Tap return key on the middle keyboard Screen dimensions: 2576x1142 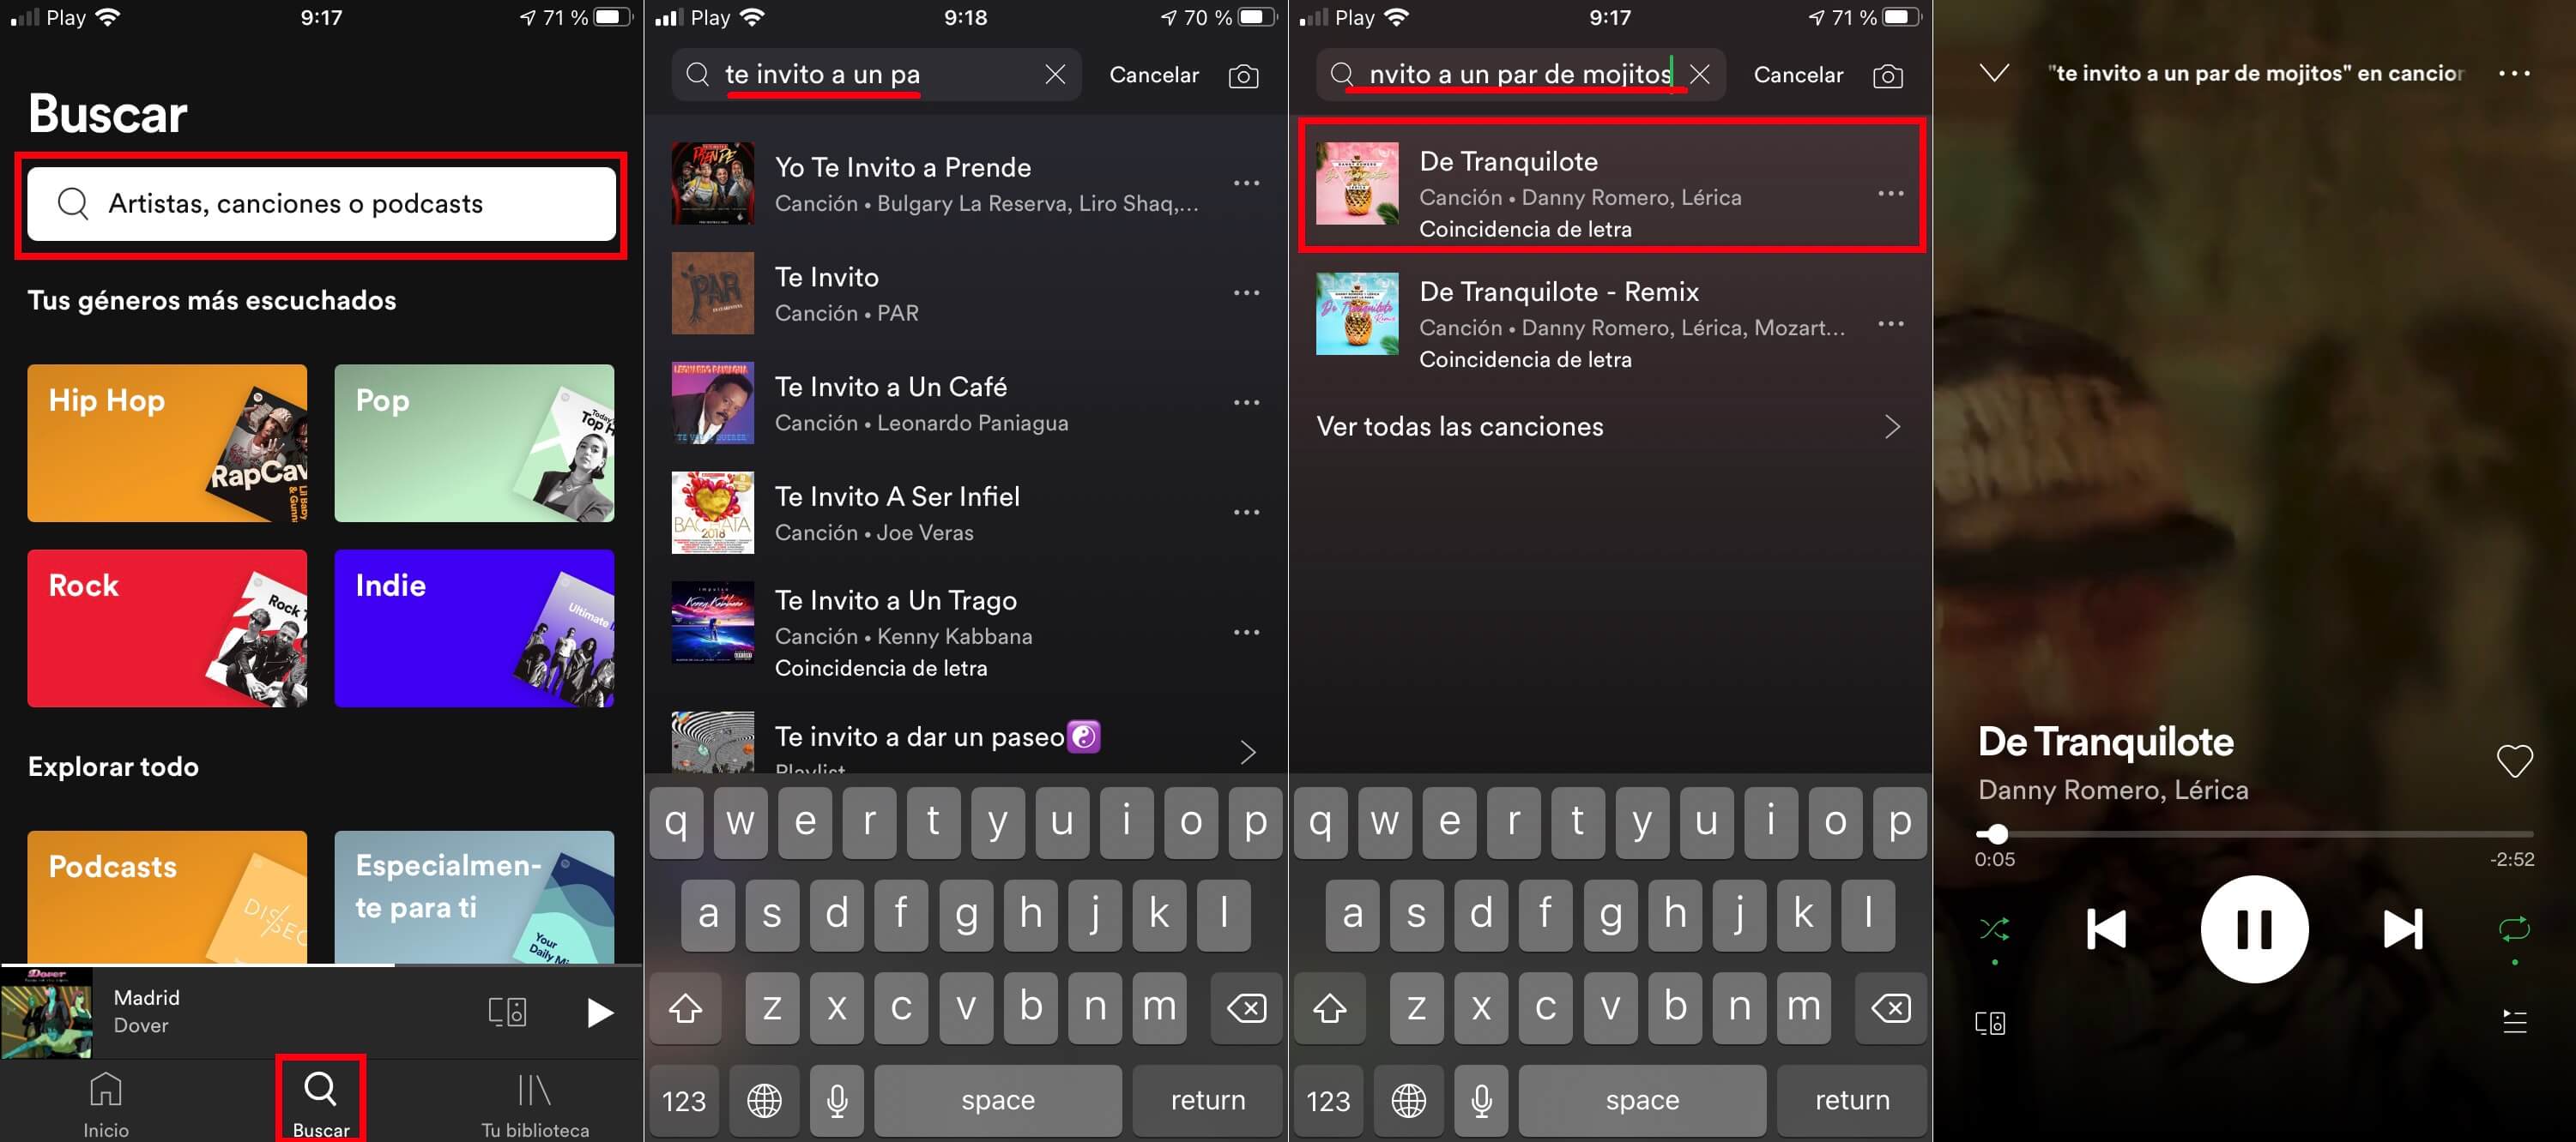click(1207, 1100)
